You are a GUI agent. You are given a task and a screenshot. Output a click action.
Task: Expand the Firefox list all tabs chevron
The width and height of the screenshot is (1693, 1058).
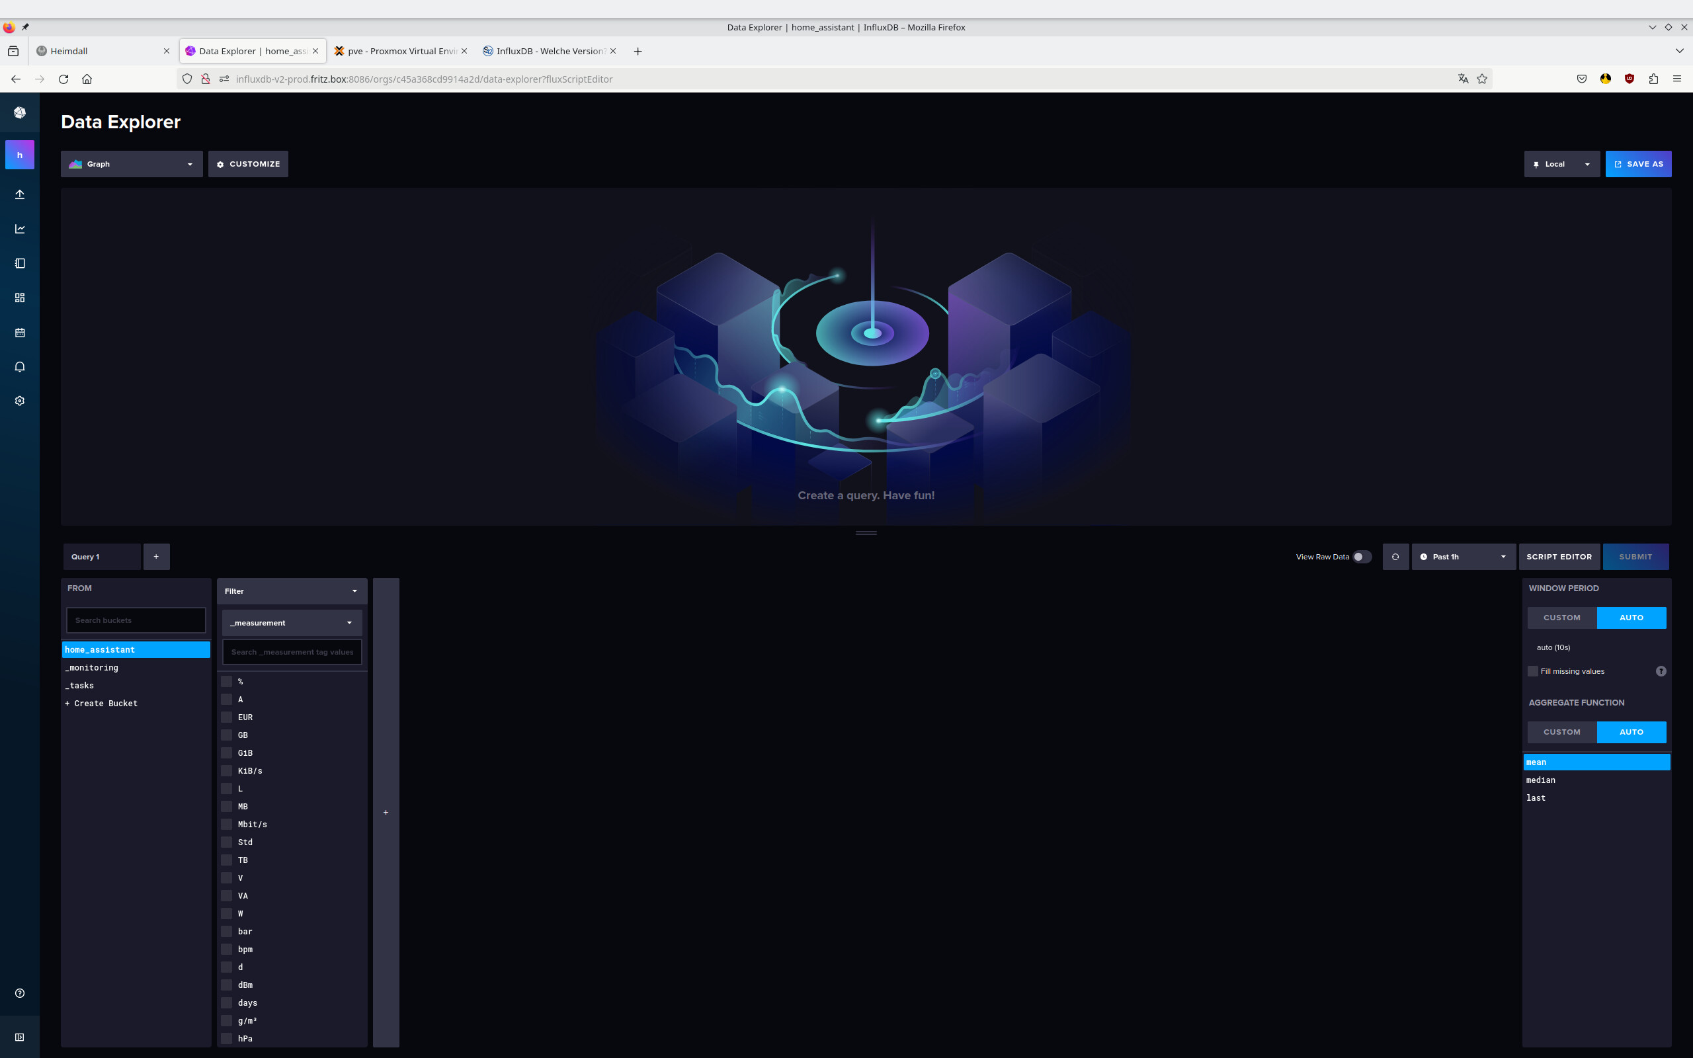[1679, 51]
